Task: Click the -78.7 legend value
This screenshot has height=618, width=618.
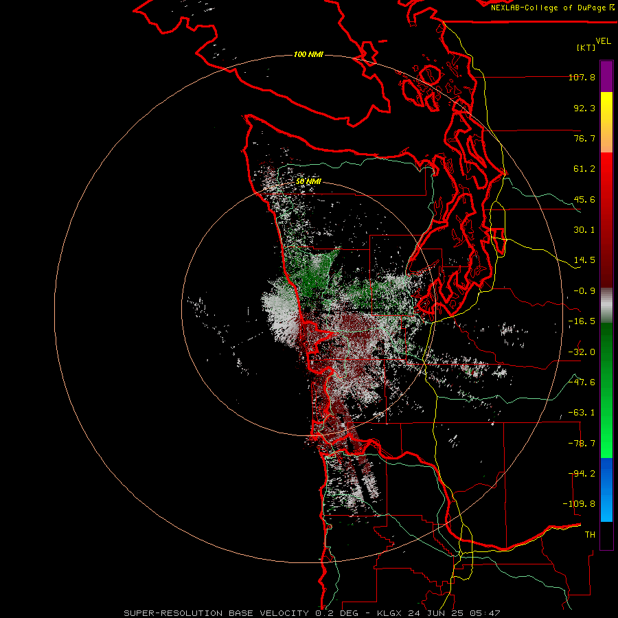Action: [x=582, y=444]
